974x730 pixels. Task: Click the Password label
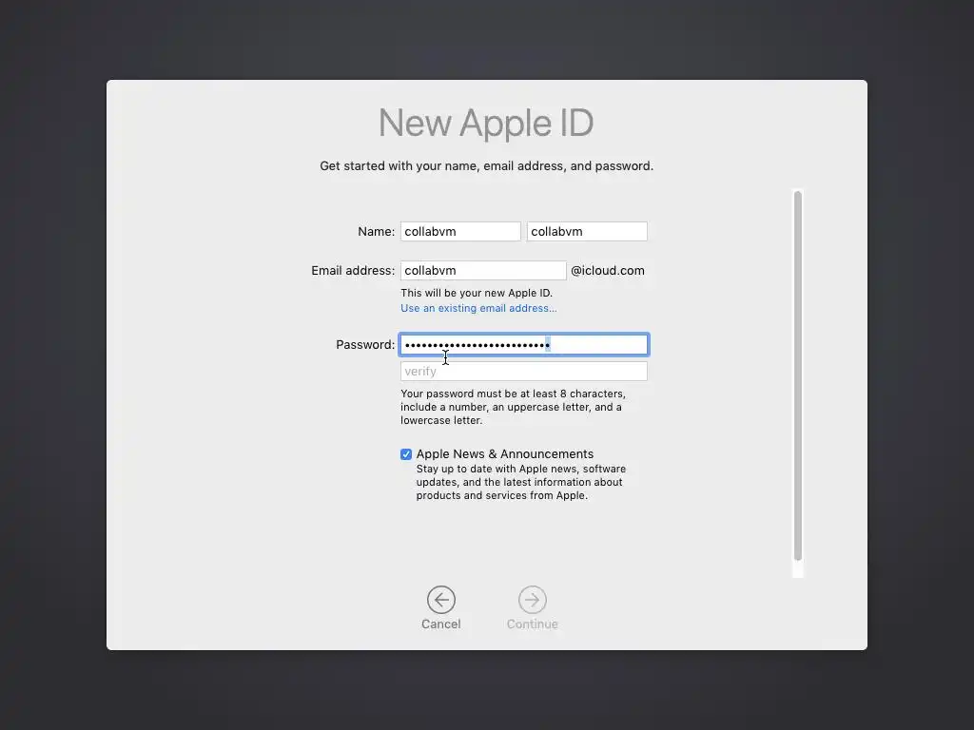[x=365, y=344]
